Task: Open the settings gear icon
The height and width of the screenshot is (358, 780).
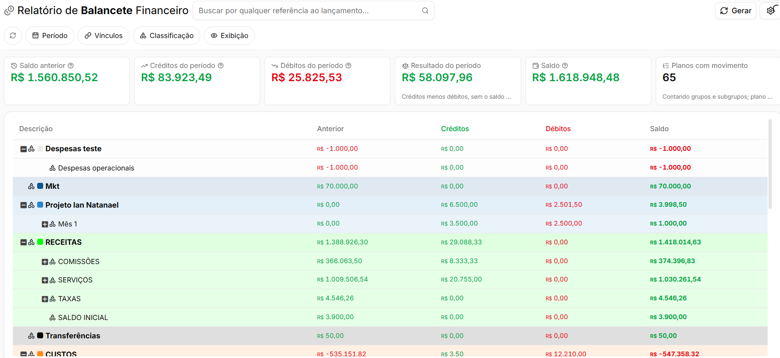Action: click(x=771, y=11)
